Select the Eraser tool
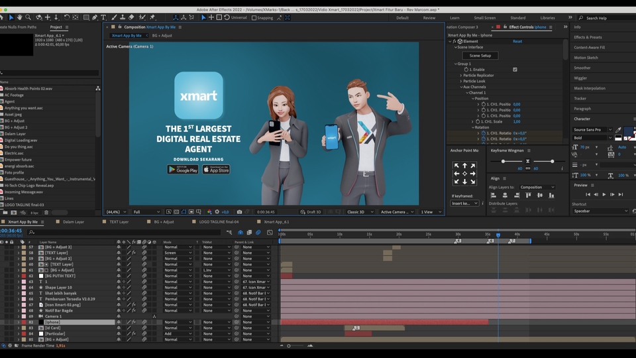This screenshot has width=636, height=358. tap(131, 17)
